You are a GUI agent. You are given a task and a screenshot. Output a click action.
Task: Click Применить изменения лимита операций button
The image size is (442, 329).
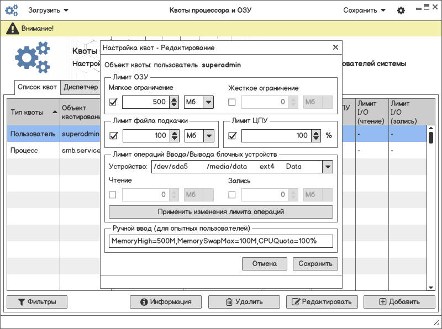(220, 212)
